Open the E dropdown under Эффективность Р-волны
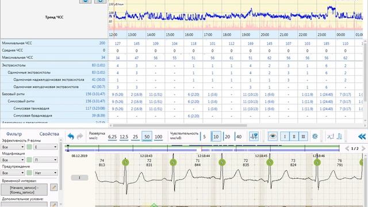This screenshot has width=368, height=207. (x=45, y=147)
